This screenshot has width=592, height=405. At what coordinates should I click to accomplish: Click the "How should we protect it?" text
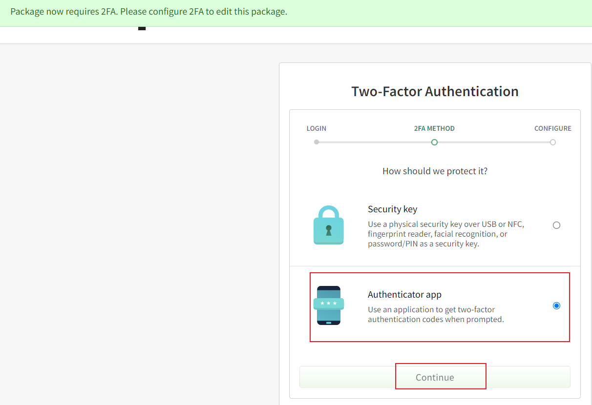[435, 171]
